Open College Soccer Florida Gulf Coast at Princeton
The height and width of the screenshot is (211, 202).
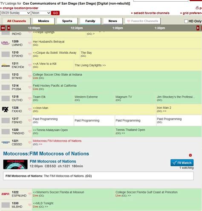pos(147,192)
